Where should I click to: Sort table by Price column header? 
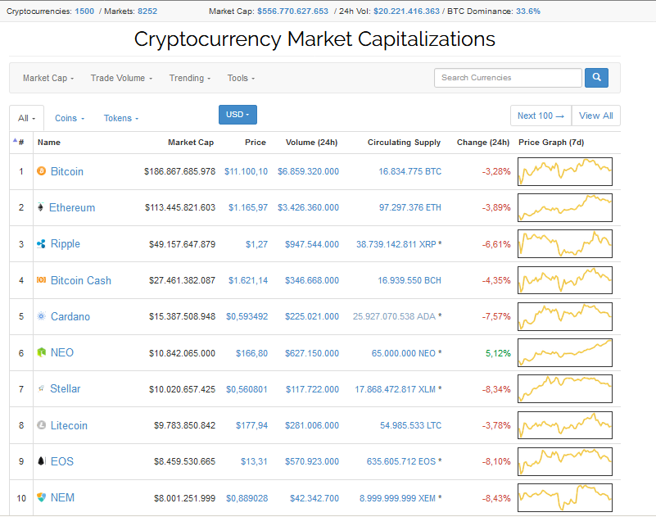(256, 143)
